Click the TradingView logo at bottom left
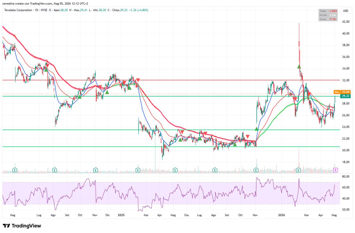The height and width of the screenshot is (233, 355). pyautogui.click(x=22, y=226)
